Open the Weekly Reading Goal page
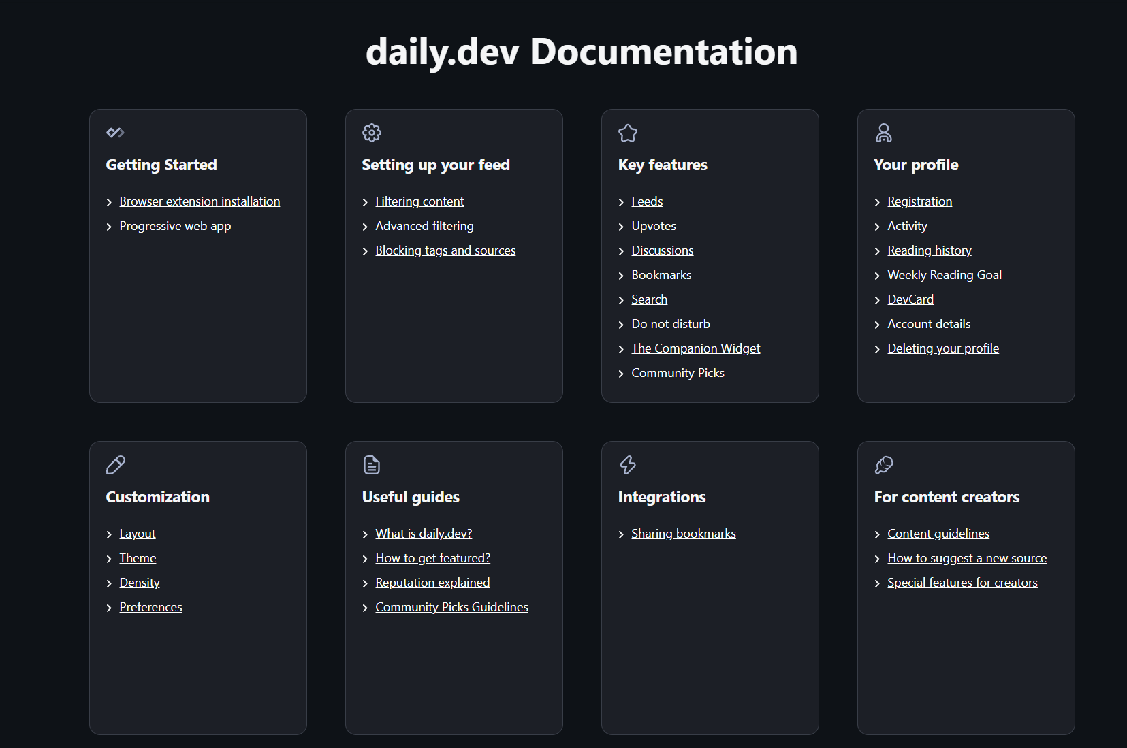1127x748 pixels. point(944,274)
